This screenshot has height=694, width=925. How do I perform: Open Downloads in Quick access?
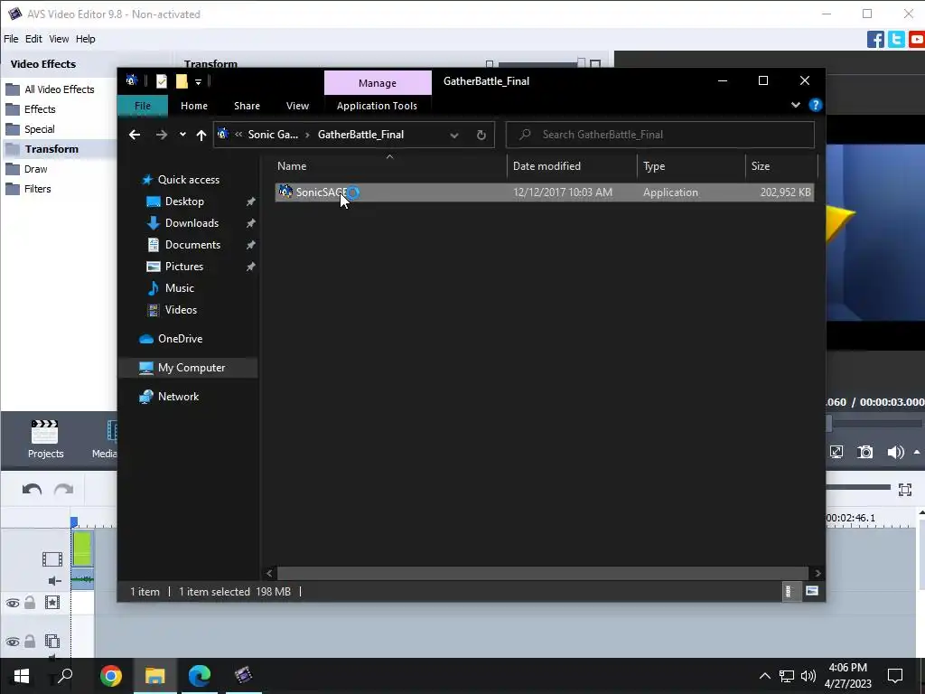pos(192,223)
